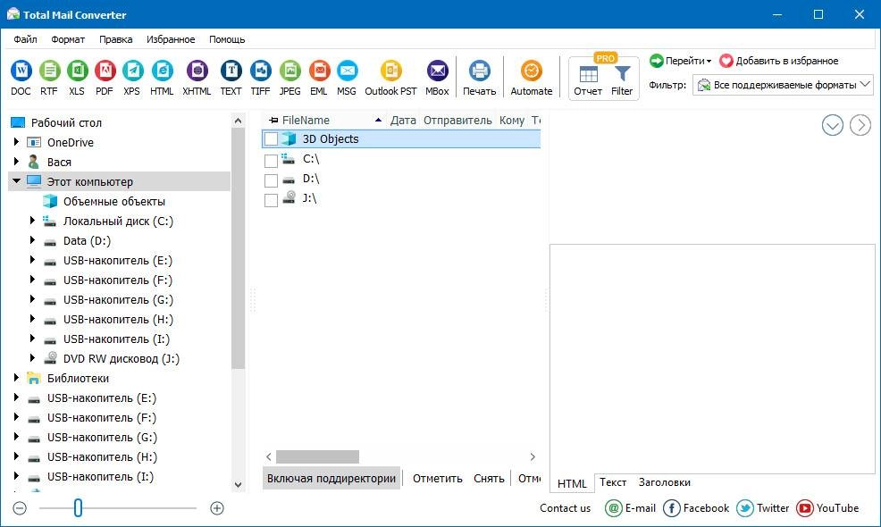881x527 pixels.
Task: Click the Отметить button
Action: (437, 478)
